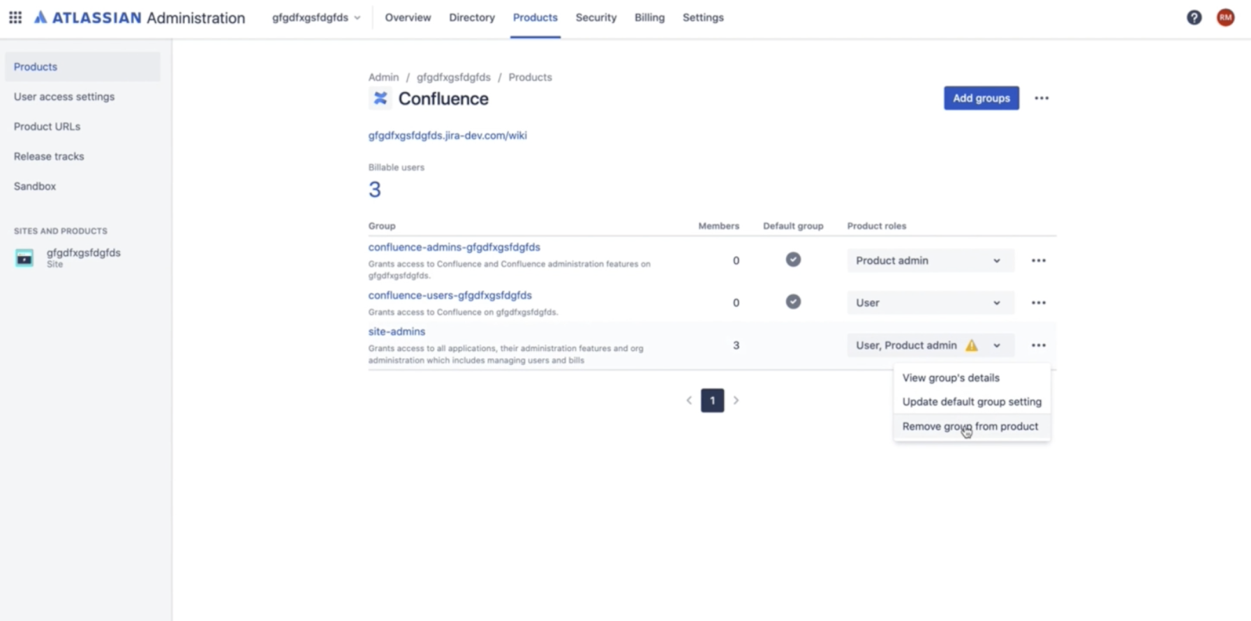Open the confluence-users-gfgdfxgsfdgfds group link
1251x621 pixels.
tap(450, 295)
